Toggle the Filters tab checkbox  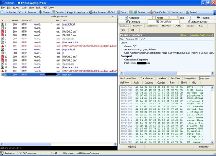coord(154,18)
